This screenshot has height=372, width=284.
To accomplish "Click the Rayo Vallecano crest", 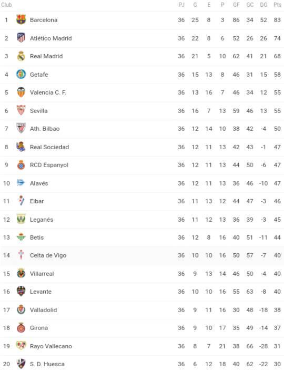I will pyautogui.click(x=21, y=346).
